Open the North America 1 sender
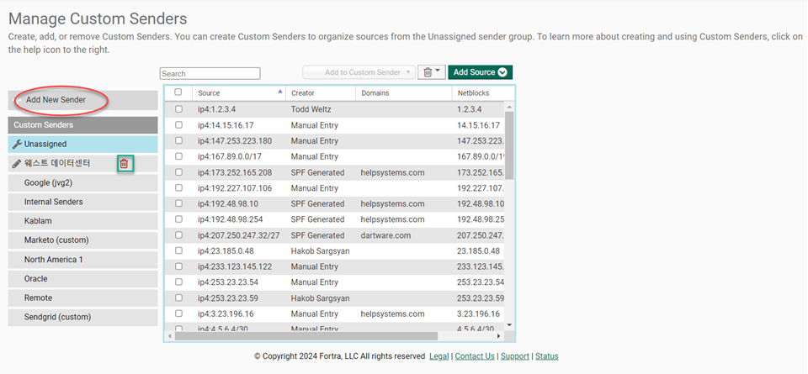This screenshot has width=808, height=374. pos(82,260)
